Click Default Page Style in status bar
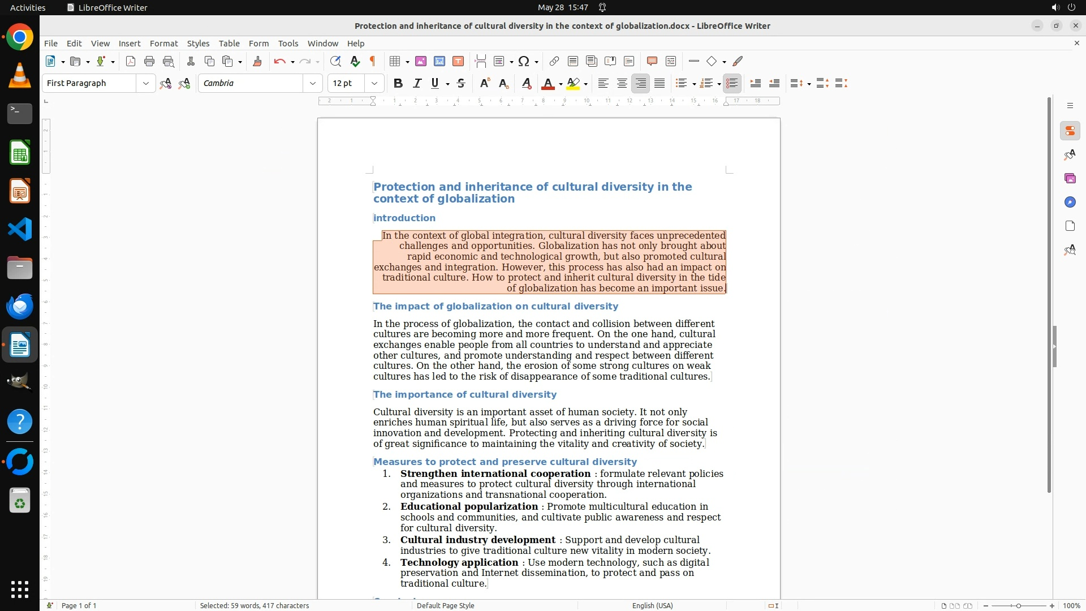1086x611 pixels. [445, 605]
